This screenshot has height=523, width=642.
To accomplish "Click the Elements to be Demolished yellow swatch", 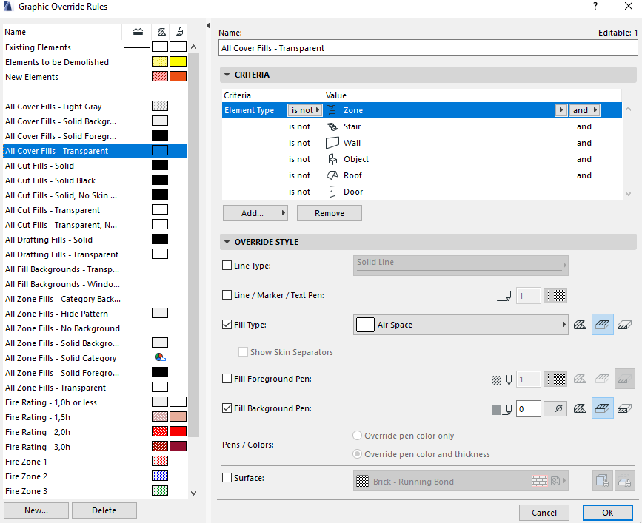I will (x=178, y=61).
